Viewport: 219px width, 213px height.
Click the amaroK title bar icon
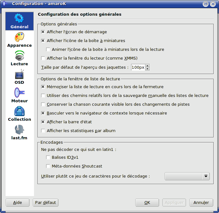click(x=5, y=3)
